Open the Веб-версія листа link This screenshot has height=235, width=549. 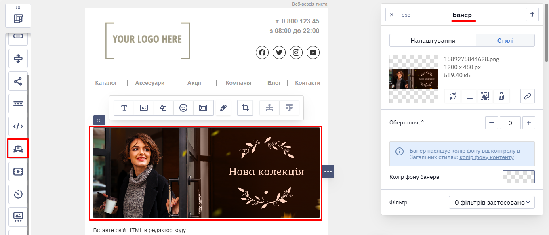point(310,4)
